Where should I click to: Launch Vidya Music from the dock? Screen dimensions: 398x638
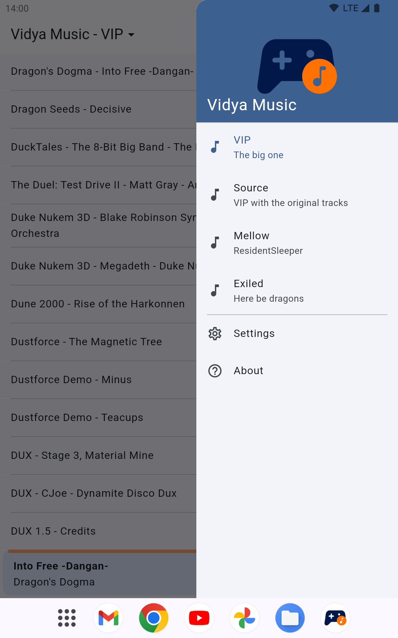coord(335,618)
